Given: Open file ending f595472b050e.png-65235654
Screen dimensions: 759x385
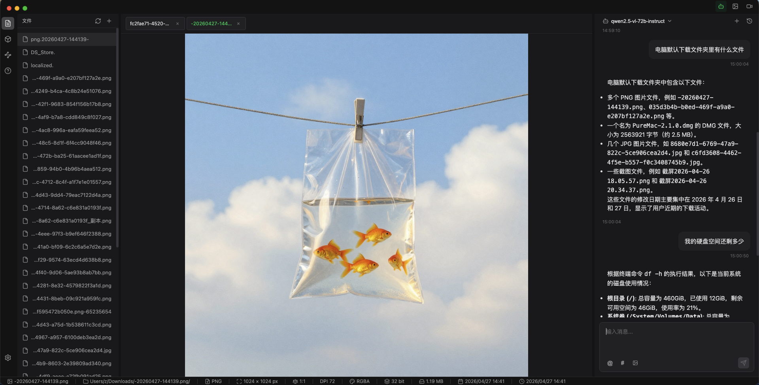Looking at the screenshot, I should [67, 312].
